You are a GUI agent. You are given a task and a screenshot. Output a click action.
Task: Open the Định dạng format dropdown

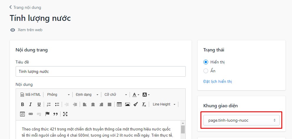(87, 95)
